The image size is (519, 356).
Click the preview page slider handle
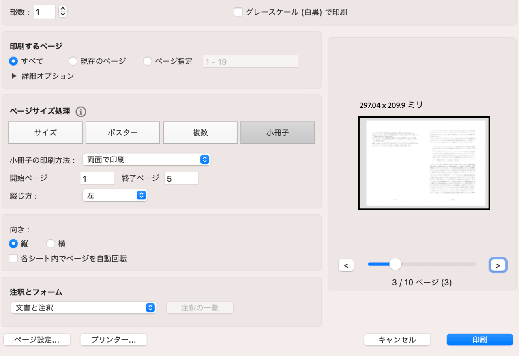[395, 264]
